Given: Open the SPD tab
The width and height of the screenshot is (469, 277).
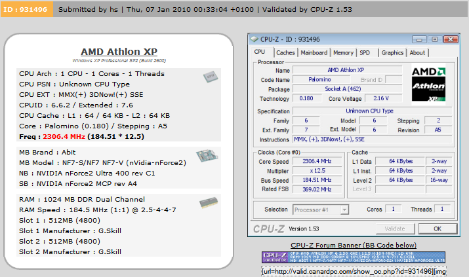Looking at the screenshot, I should 365,53.
